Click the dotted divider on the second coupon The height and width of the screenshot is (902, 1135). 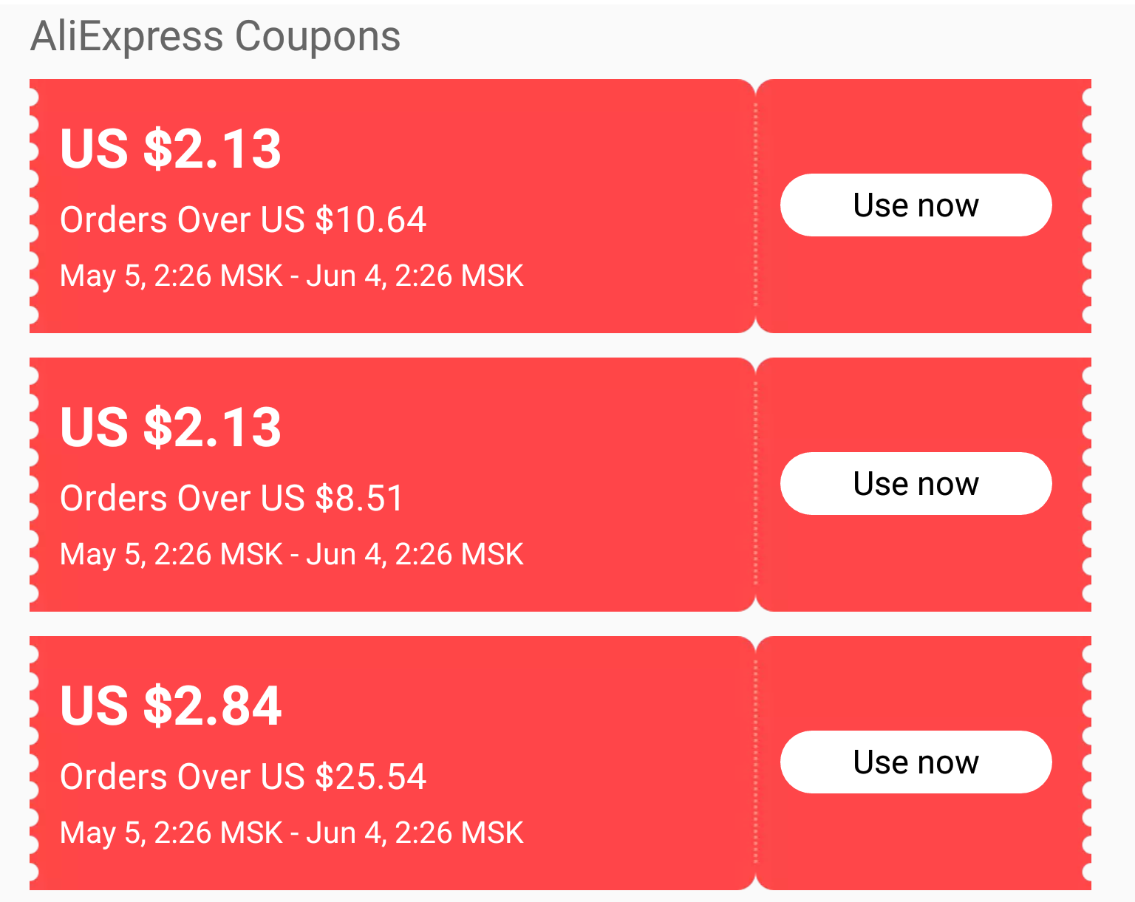pyautogui.click(x=755, y=484)
